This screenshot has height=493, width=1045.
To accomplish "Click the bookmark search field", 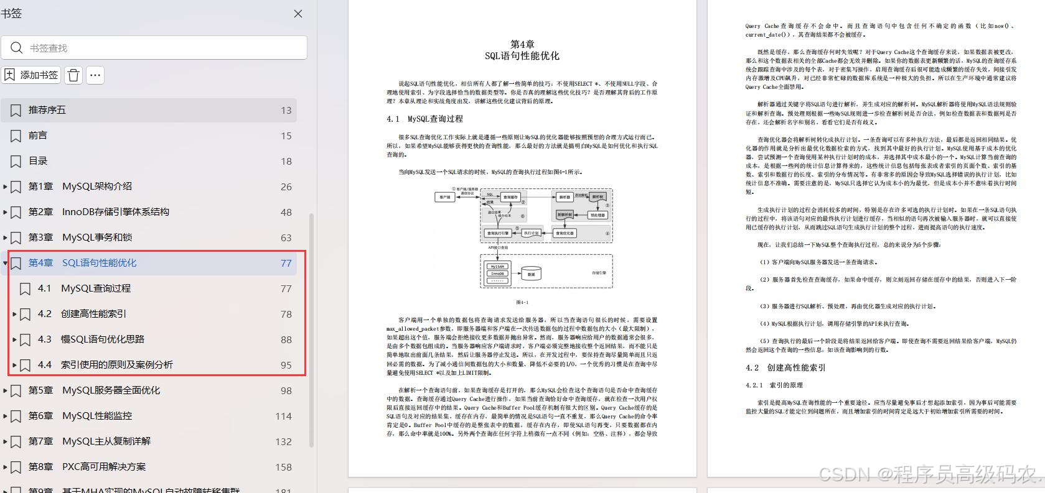I will 154,48.
